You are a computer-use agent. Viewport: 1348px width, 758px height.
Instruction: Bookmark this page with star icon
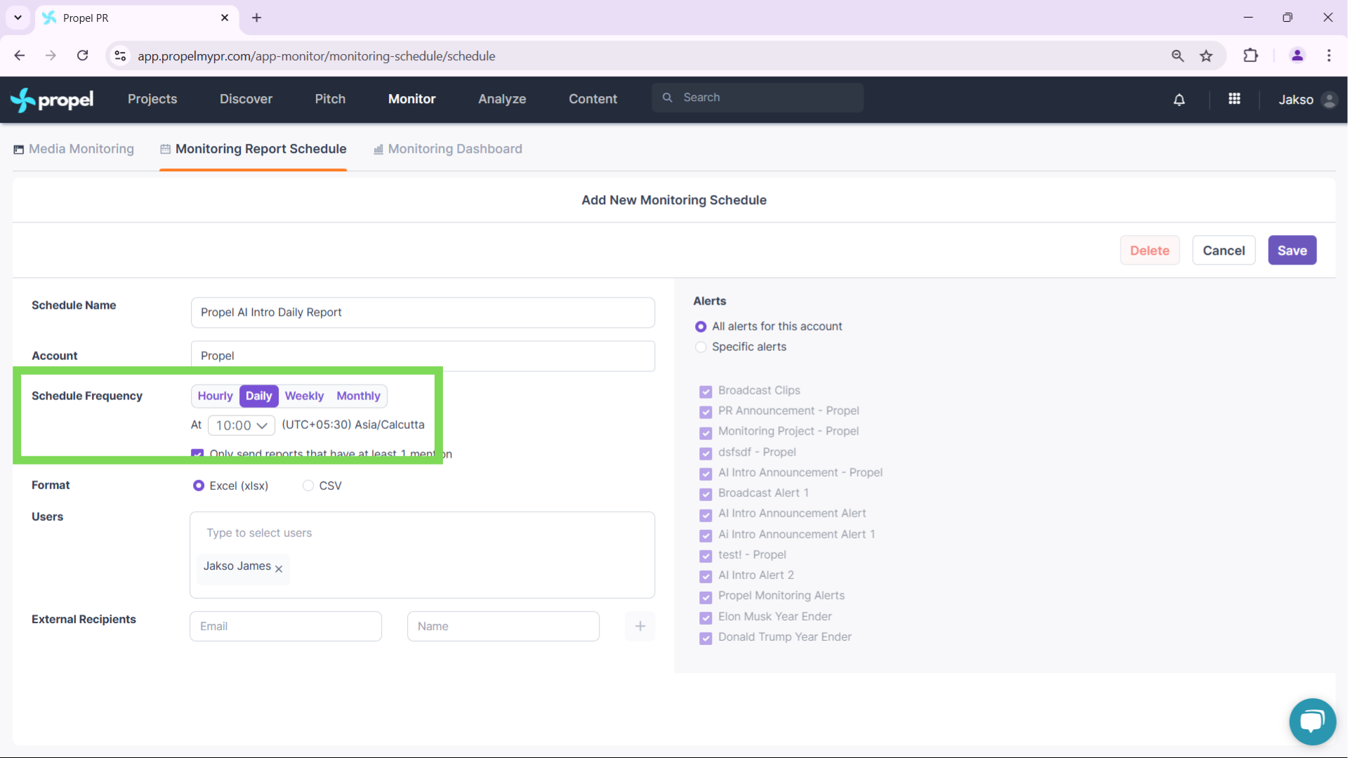tap(1206, 55)
